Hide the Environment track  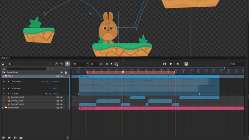(61, 108)
